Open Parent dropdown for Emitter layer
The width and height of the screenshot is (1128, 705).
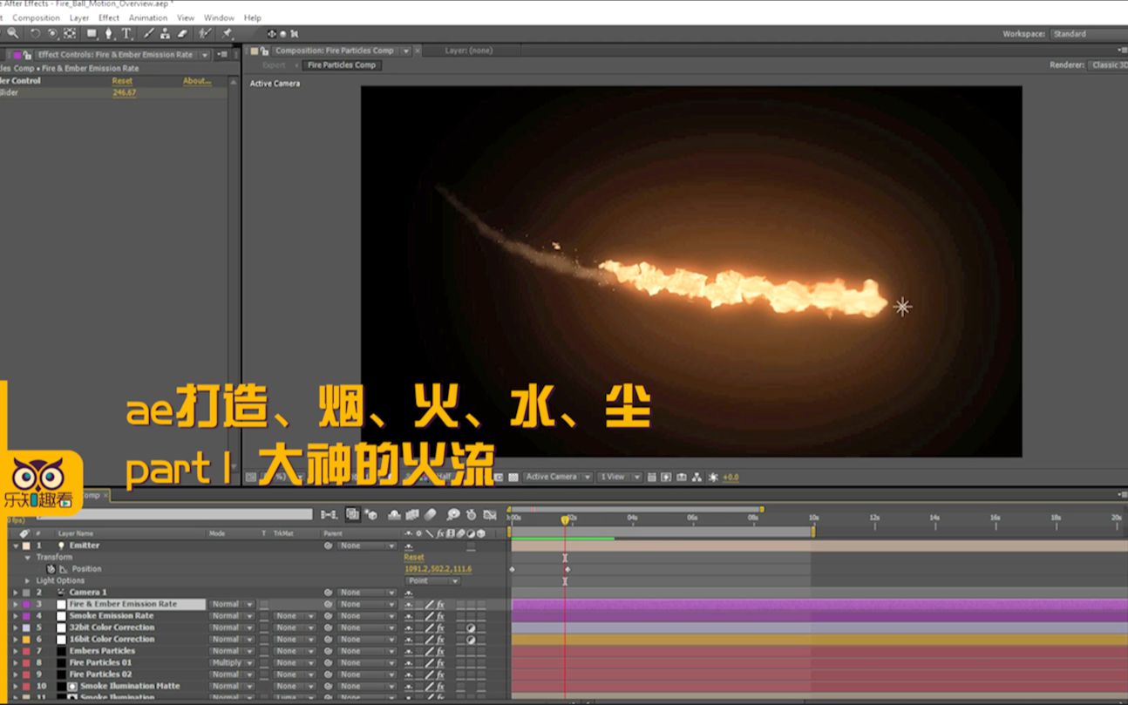367,546
